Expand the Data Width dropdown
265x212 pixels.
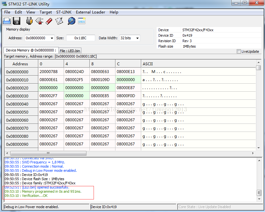(138, 38)
